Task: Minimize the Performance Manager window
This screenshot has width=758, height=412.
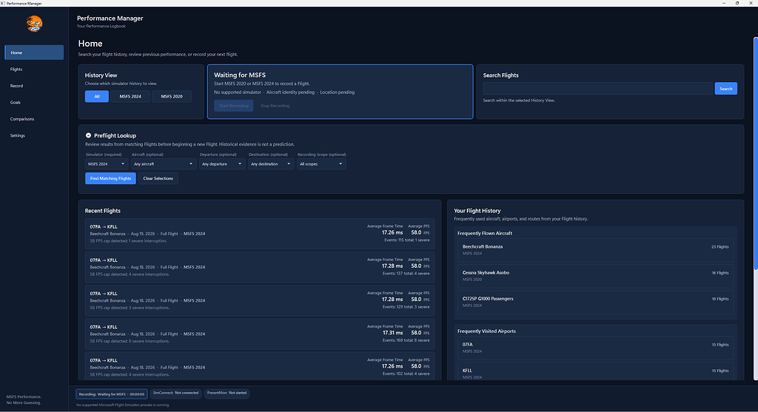Action: point(724,4)
